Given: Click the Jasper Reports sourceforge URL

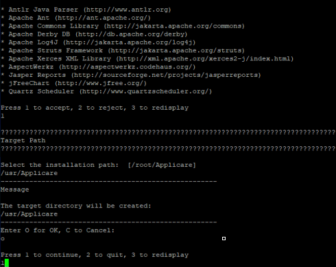Looking at the screenshot, I should [166, 75].
